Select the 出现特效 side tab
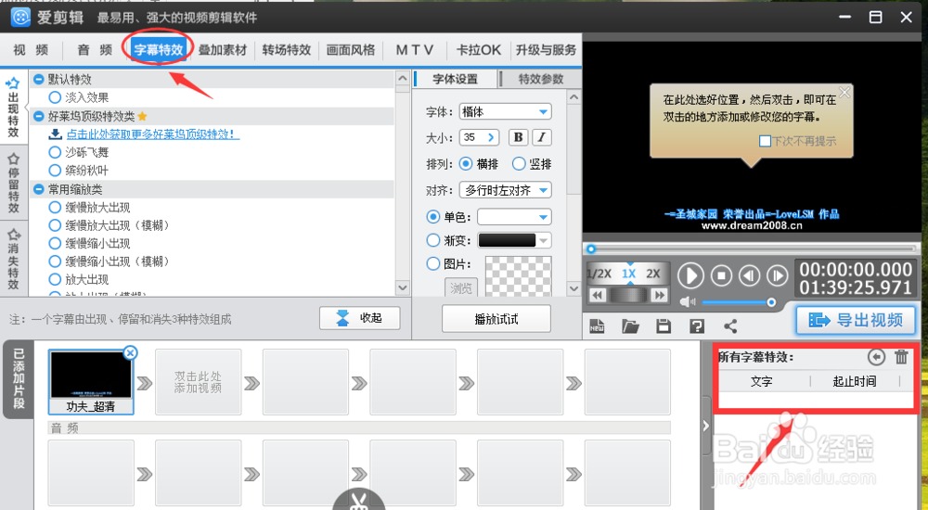This screenshot has width=928, height=510. point(14,108)
